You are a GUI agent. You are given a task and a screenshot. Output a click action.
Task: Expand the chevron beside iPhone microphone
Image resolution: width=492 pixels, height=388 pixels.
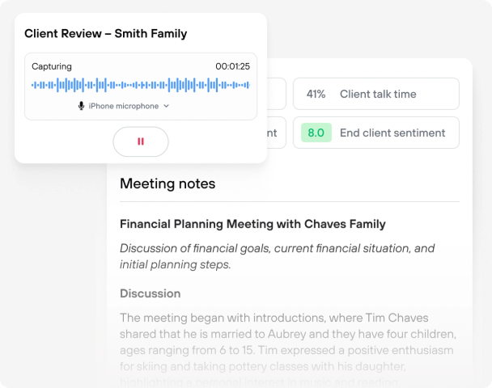167,106
